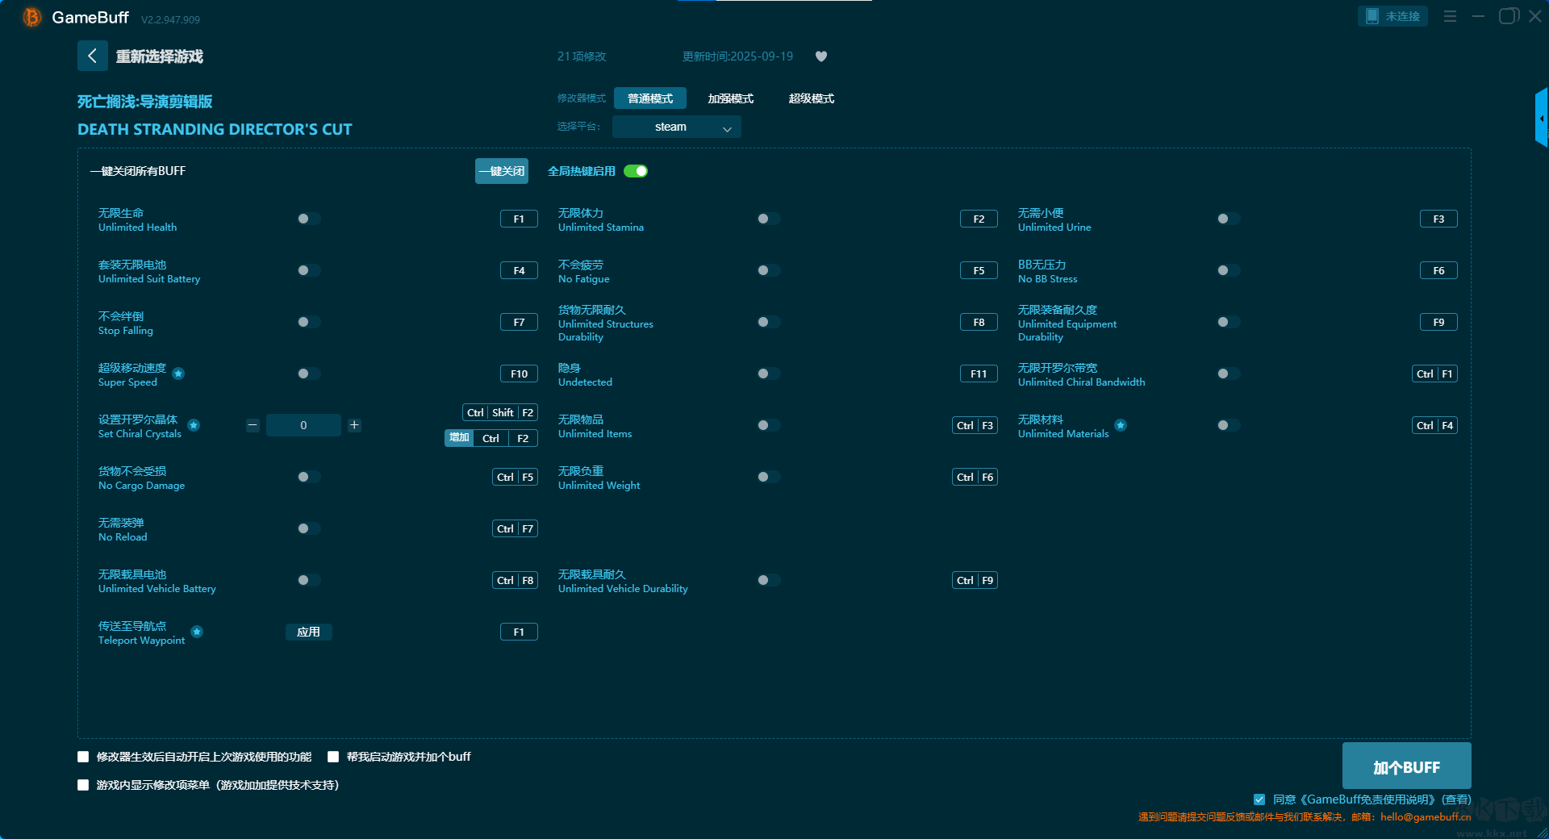Uncheck the GameBuff disclaimer agreement checkbox
The width and height of the screenshot is (1549, 839).
click(x=1259, y=799)
